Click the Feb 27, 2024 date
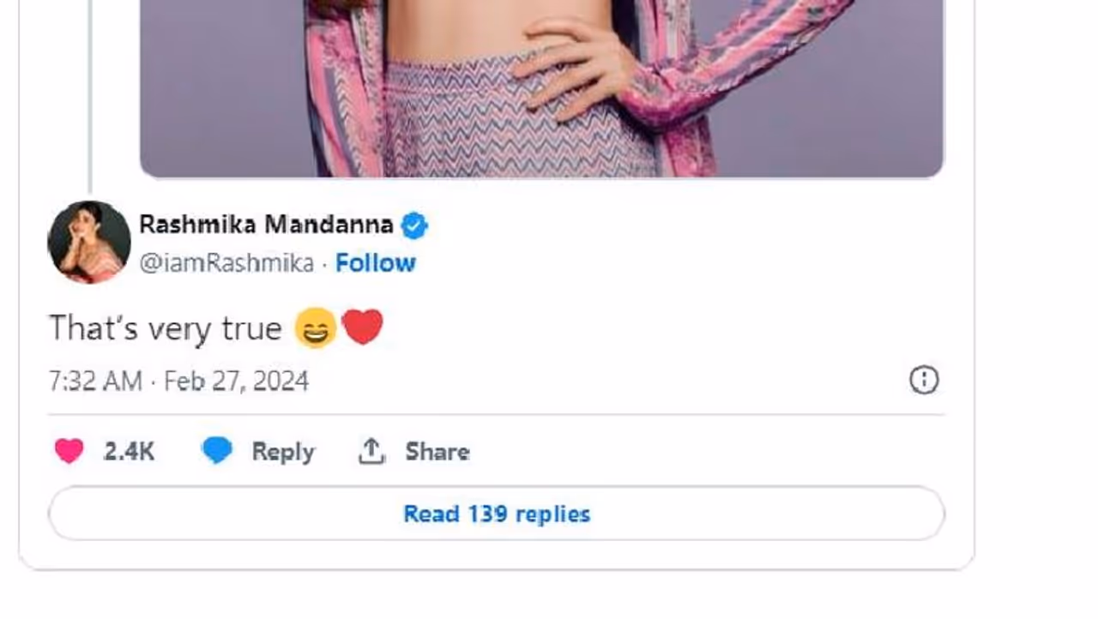The image size is (1098, 619). [x=236, y=381]
